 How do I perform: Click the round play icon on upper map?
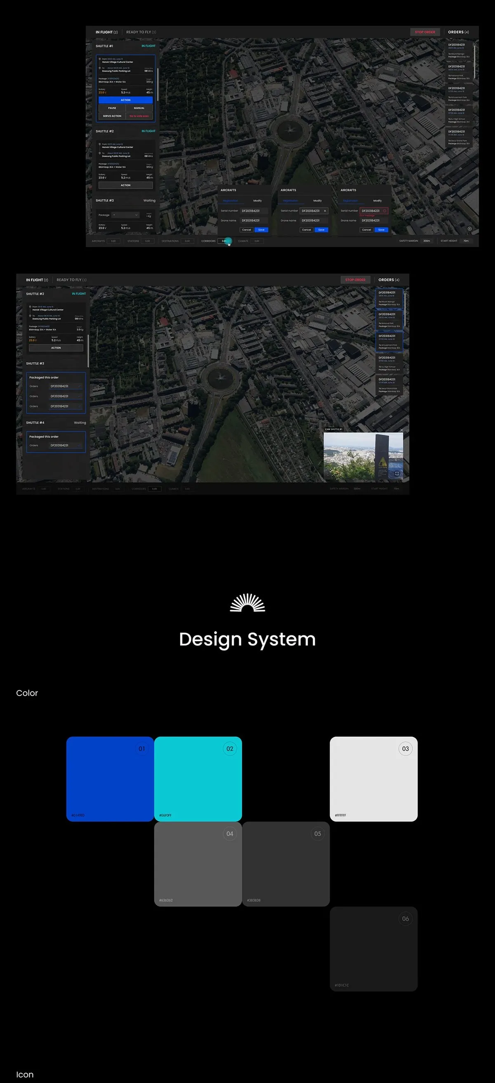[x=470, y=229]
